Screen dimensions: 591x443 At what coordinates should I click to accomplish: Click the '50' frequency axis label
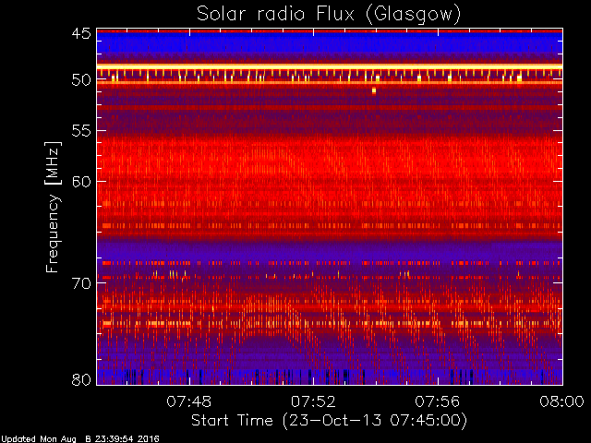tap(81, 80)
